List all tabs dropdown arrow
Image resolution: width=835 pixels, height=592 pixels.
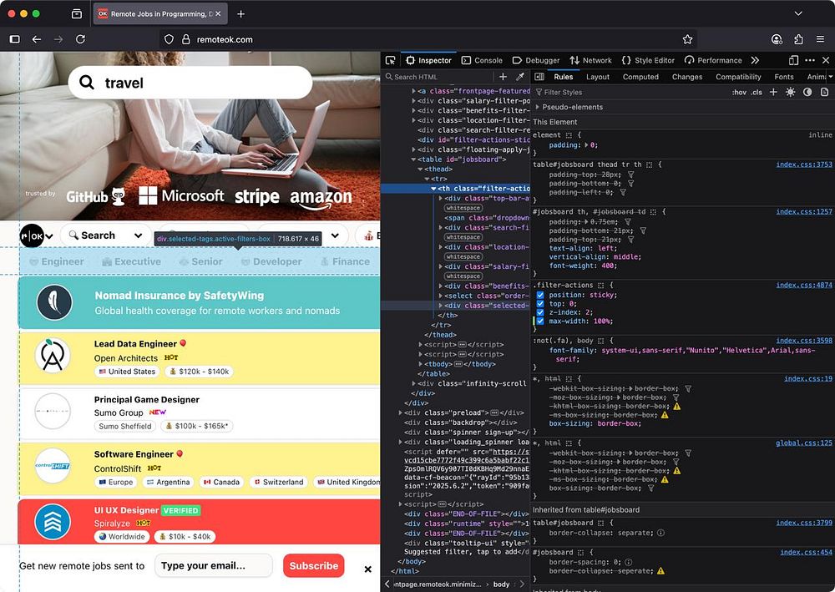coord(797,14)
